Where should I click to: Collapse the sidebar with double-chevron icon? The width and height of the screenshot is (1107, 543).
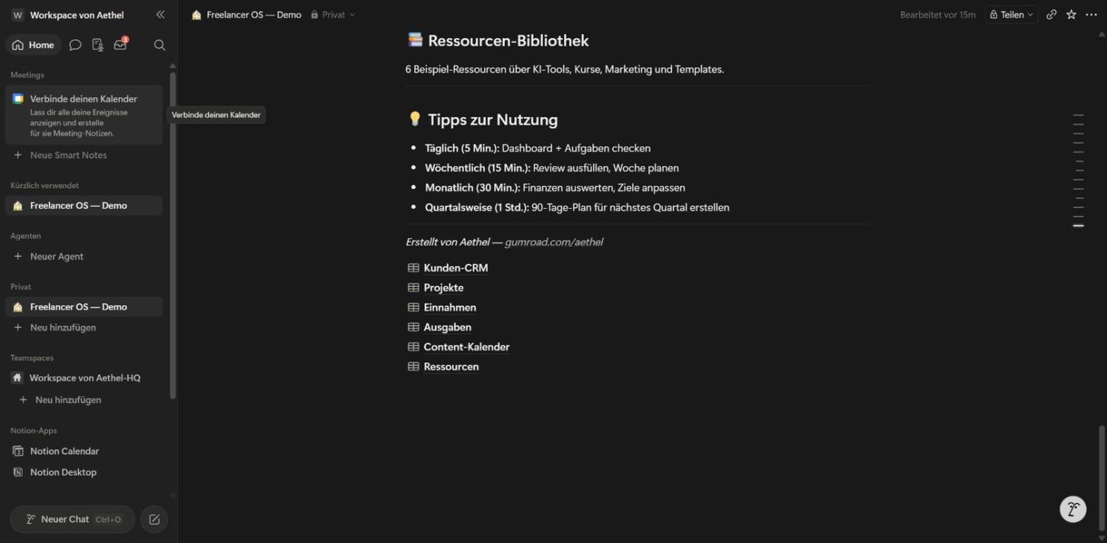(160, 15)
